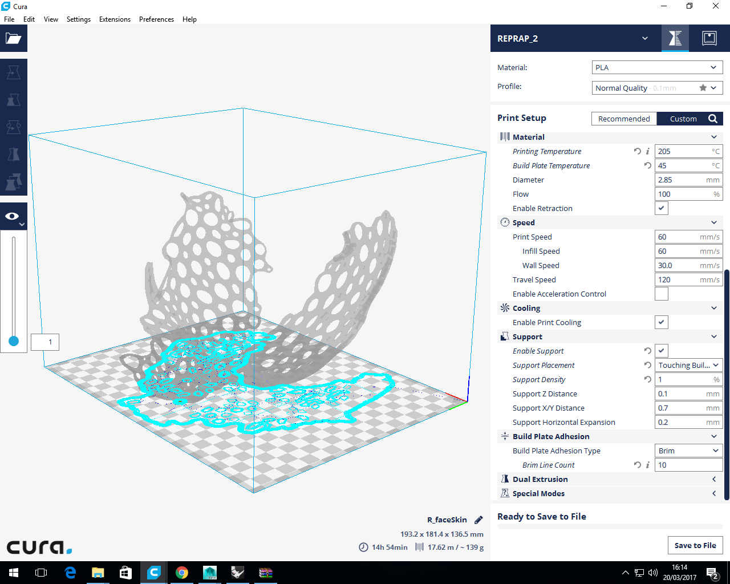This screenshot has height=584, width=730.
Task: Open the View menu
Action: [x=51, y=19]
